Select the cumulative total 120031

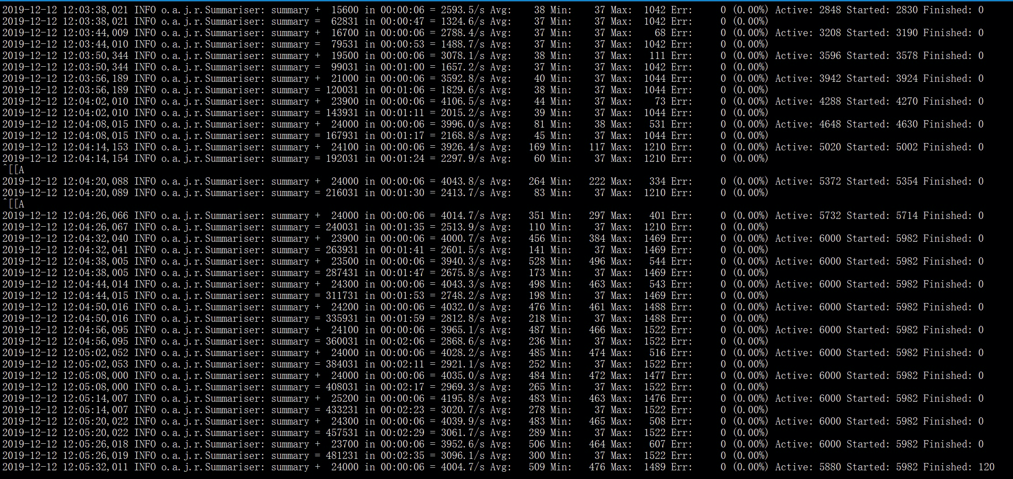pos(342,90)
